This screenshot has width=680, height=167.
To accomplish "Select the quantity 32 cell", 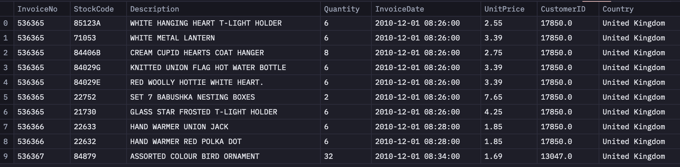I will pyautogui.click(x=328, y=156).
